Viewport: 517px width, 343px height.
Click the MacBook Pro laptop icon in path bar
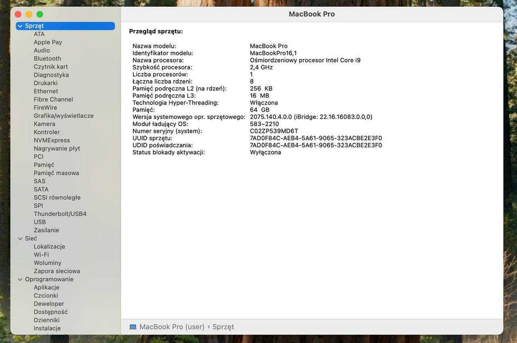click(133, 327)
